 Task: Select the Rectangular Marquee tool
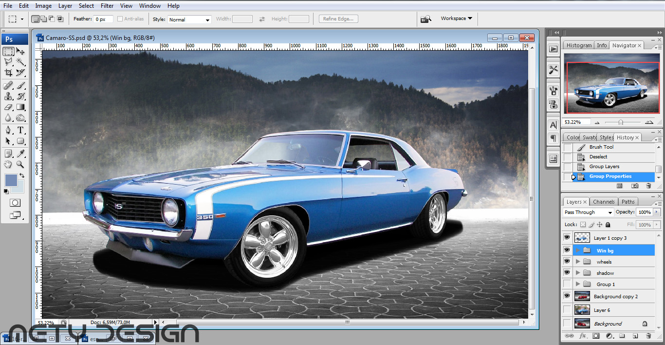pyautogui.click(x=8, y=51)
